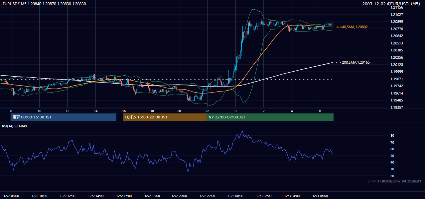Click the 40 SMA 1.20802 label
Screen dimensions: 425x199
pyautogui.click(x=352, y=27)
